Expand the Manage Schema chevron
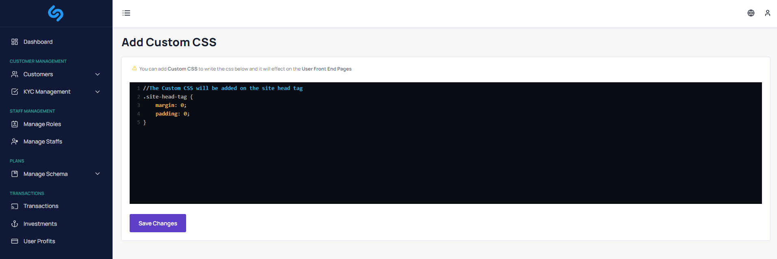 pos(98,174)
